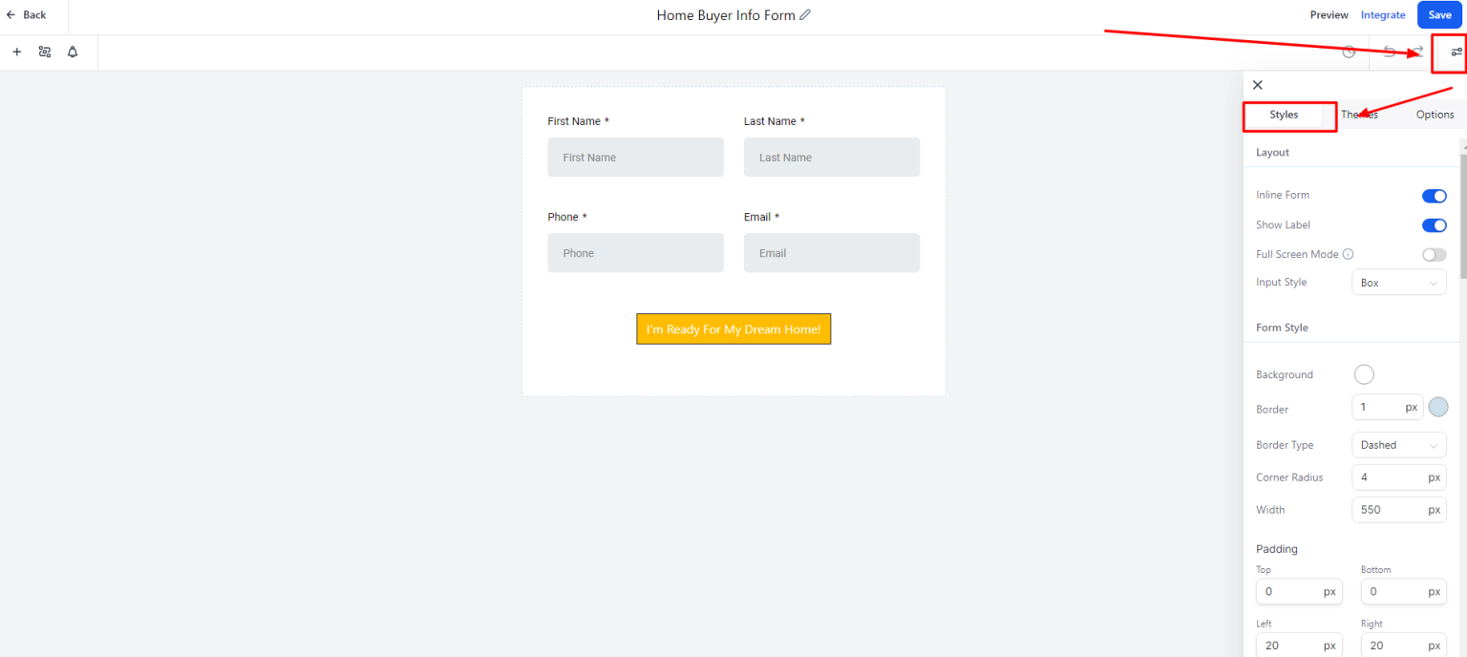Click the redo arrow icon
The width and height of the screenshot is (1467, 657).
pos(1414,52)
